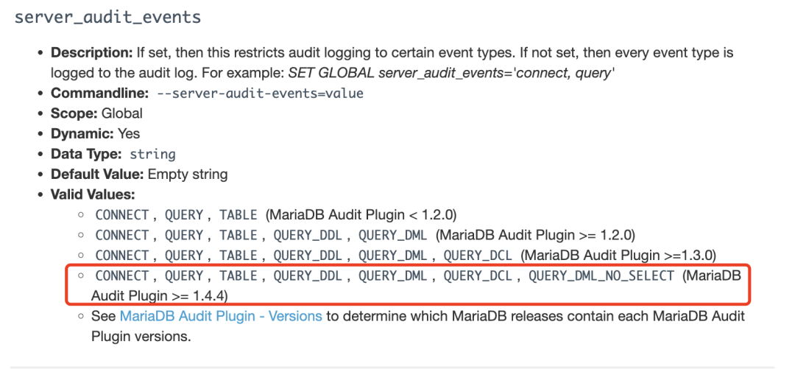The width and height of the screenshot is (795, 369).
Task: Click the '(MariaDB Audit Plugin < 1.2.0)' text
Action: pyautogui.click(x=361, y=215)
